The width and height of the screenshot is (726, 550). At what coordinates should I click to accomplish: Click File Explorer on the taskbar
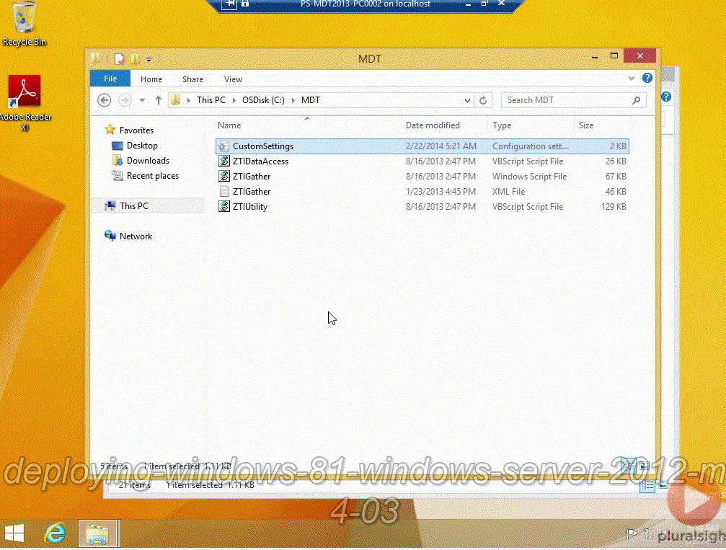click(98, 534)
